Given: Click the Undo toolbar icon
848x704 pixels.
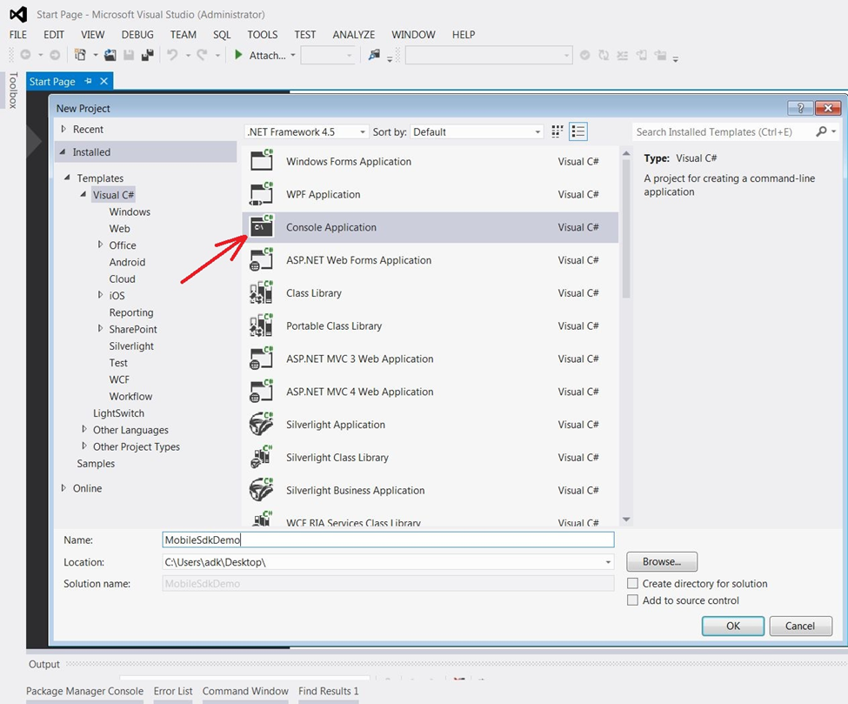Looking at the screenshot, I should tap(170, 54).
